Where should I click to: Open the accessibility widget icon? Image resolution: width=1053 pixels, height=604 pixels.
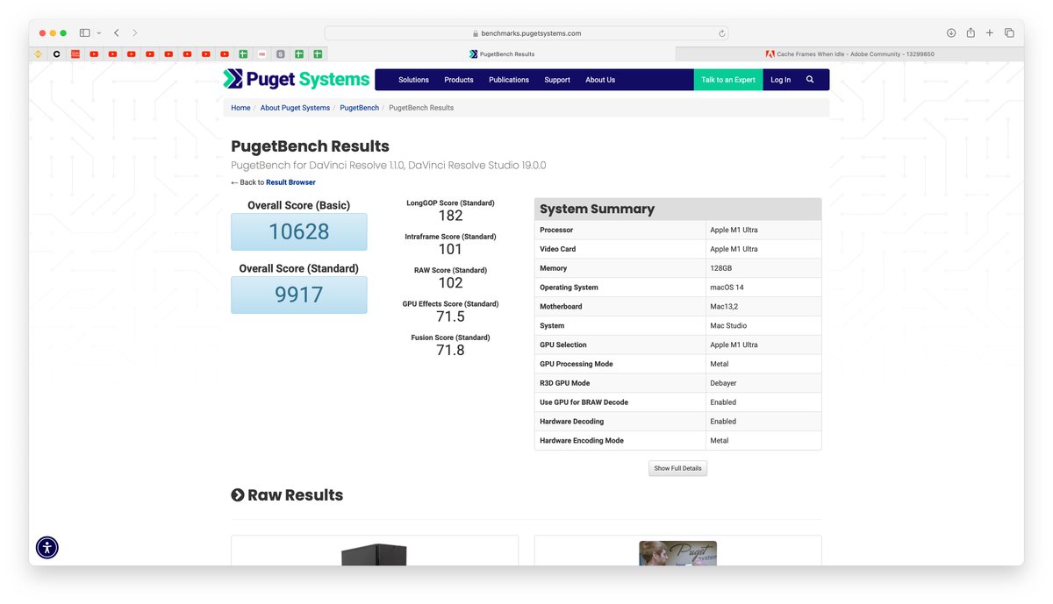pos(47,548)
